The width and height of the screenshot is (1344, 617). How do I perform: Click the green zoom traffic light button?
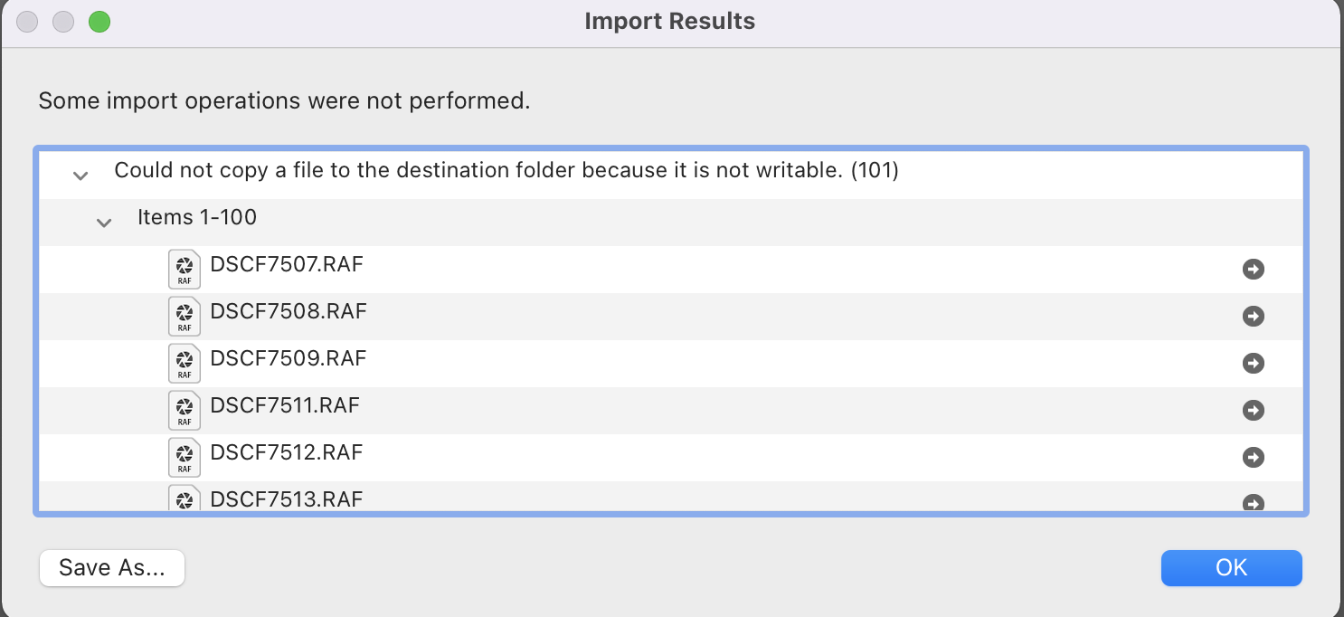(99, 22)
